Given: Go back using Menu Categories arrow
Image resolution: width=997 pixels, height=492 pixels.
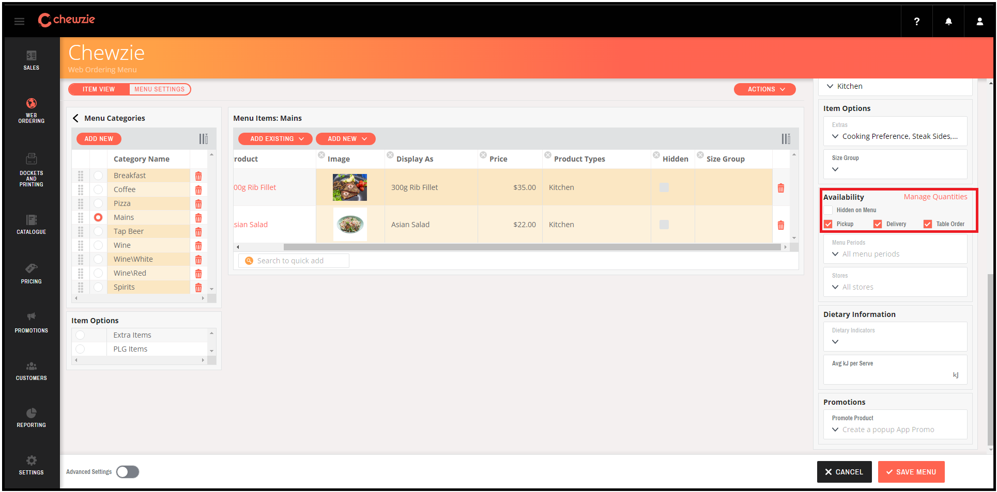Looking at the screenshot, I should point(76,118).
